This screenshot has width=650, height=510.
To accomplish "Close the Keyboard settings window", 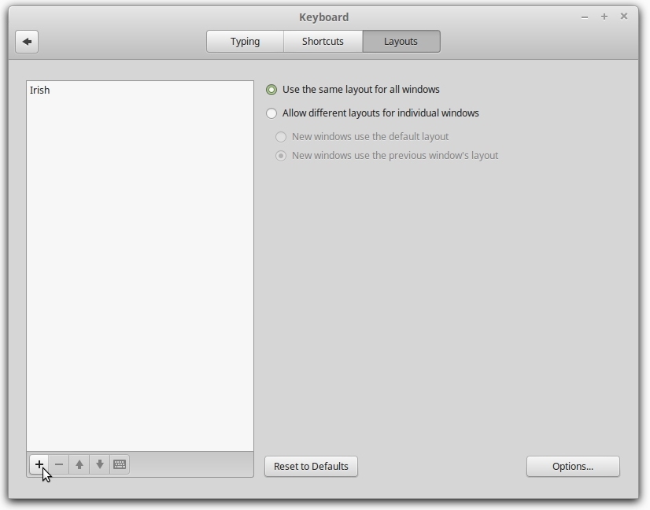I will pos(624,17).
